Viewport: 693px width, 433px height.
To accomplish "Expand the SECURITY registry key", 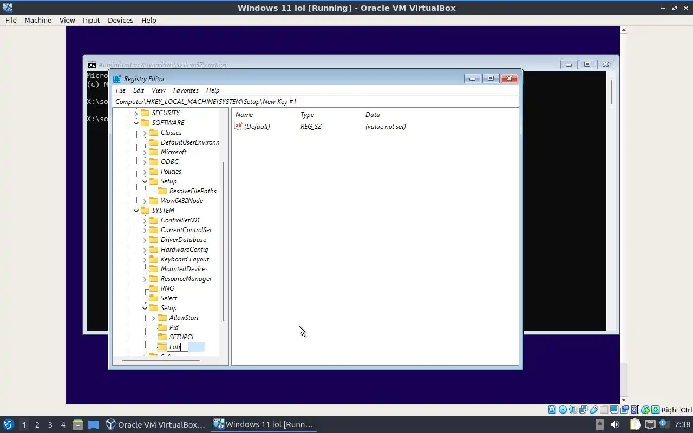I will (x=136, y=113).
